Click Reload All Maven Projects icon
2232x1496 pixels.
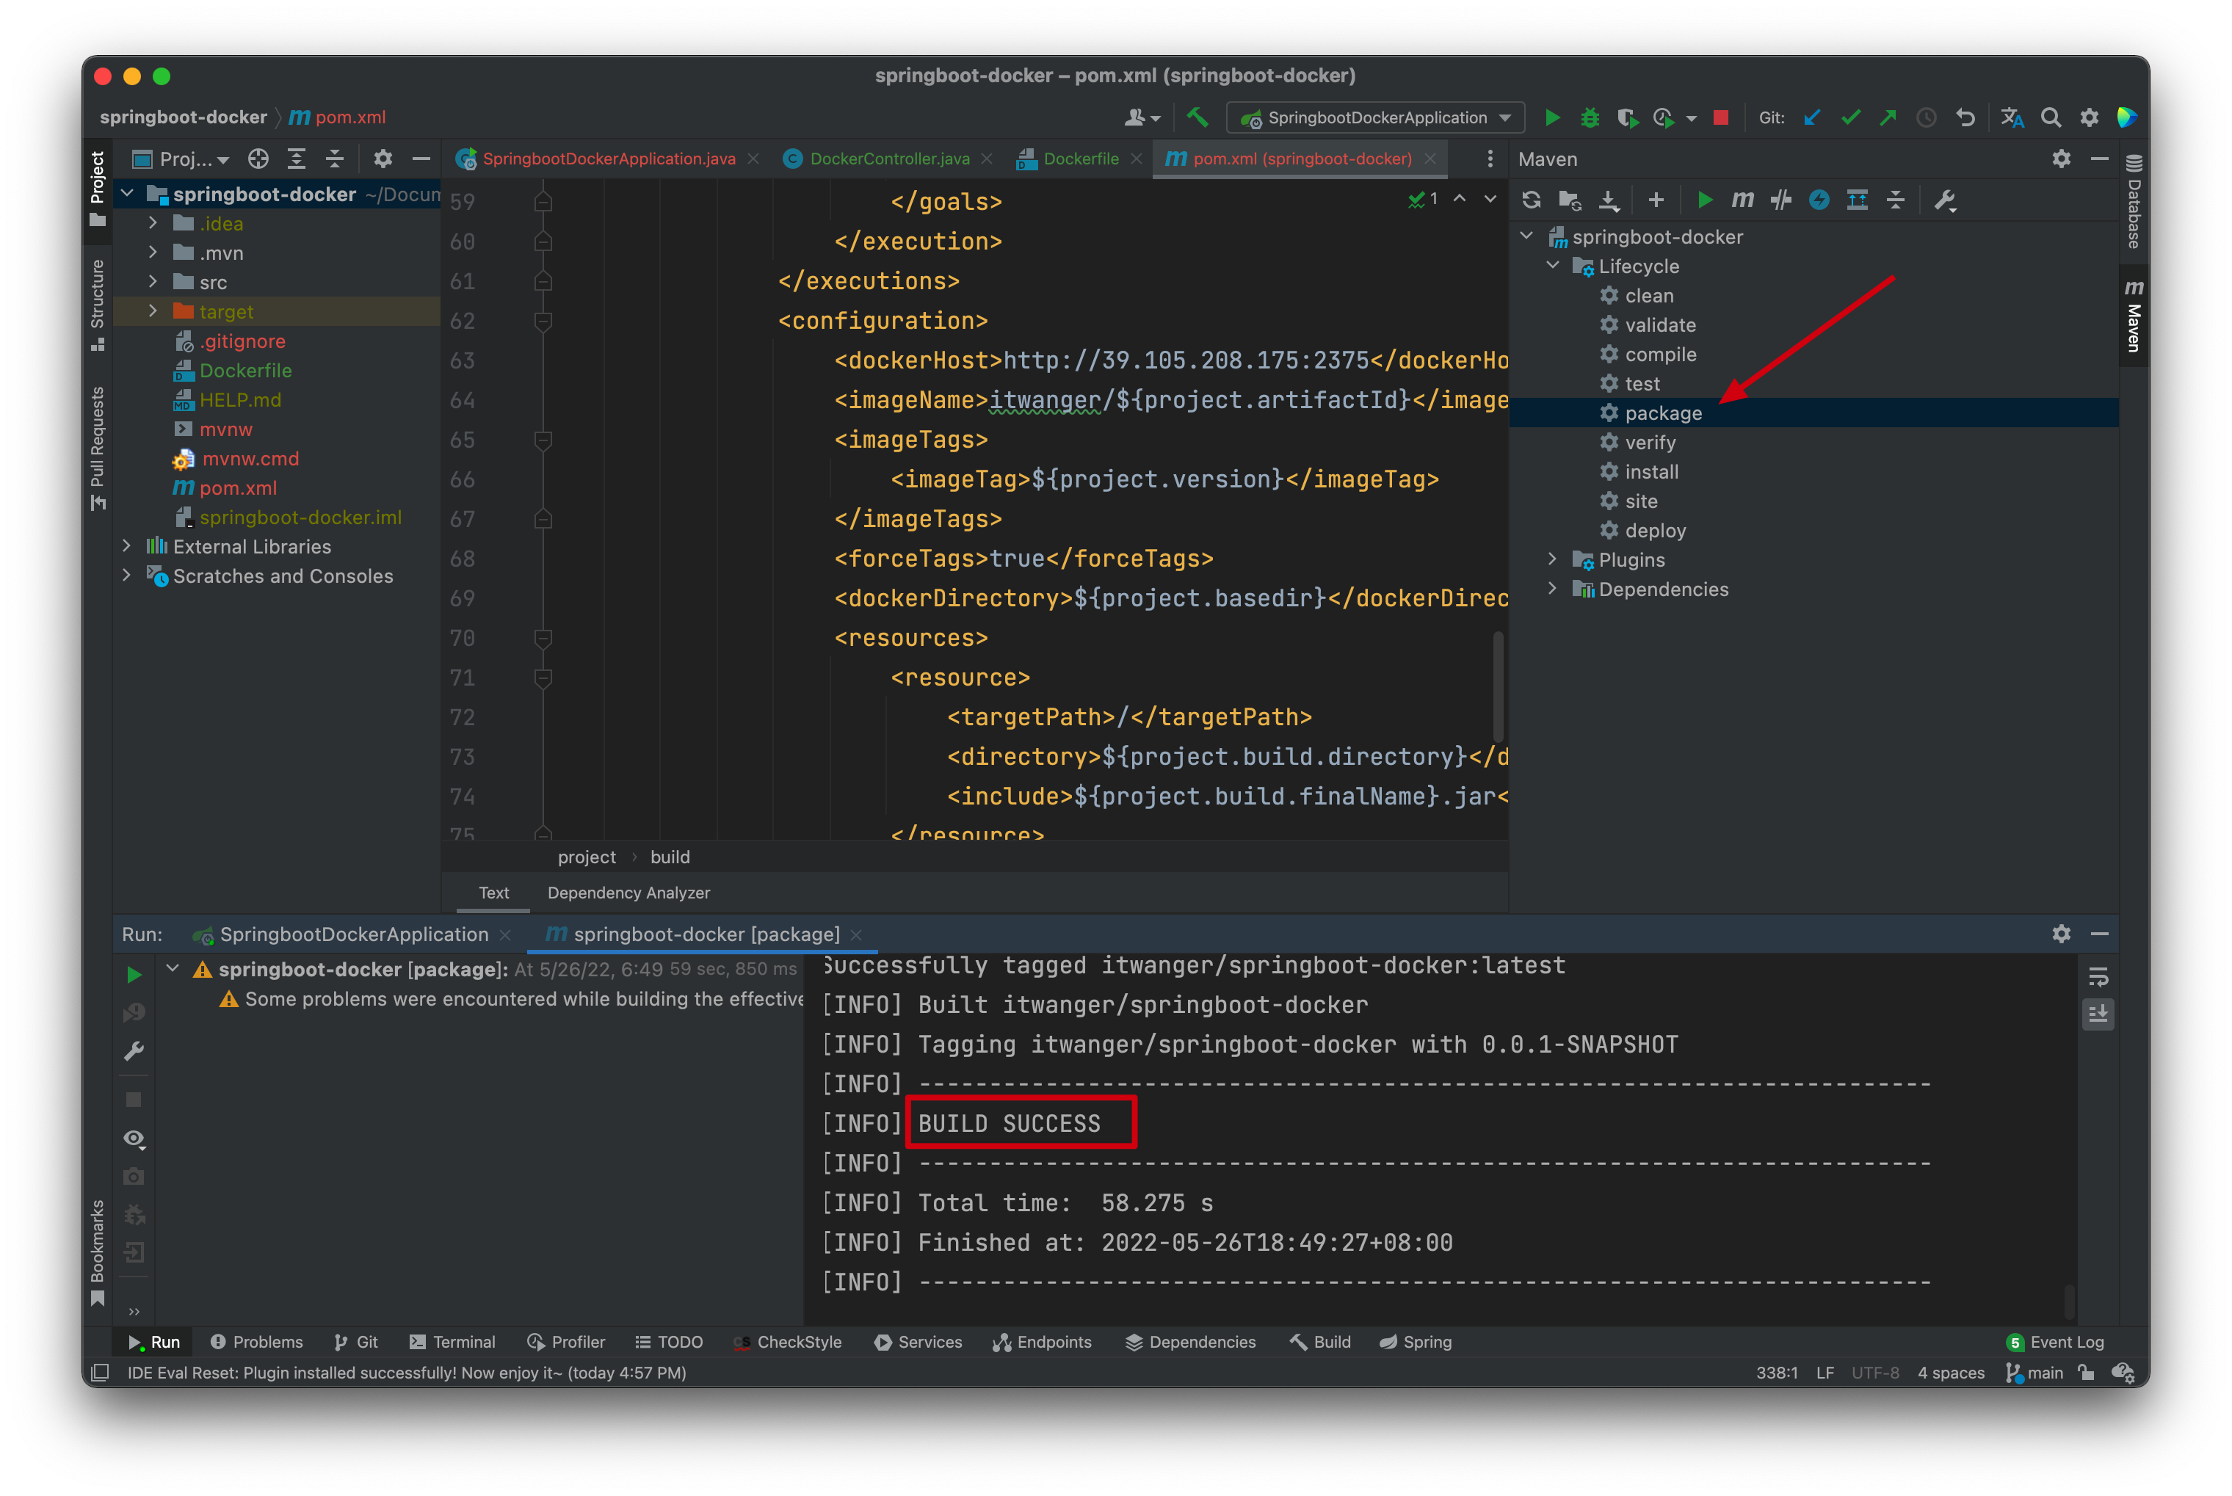coord(1531,200)
